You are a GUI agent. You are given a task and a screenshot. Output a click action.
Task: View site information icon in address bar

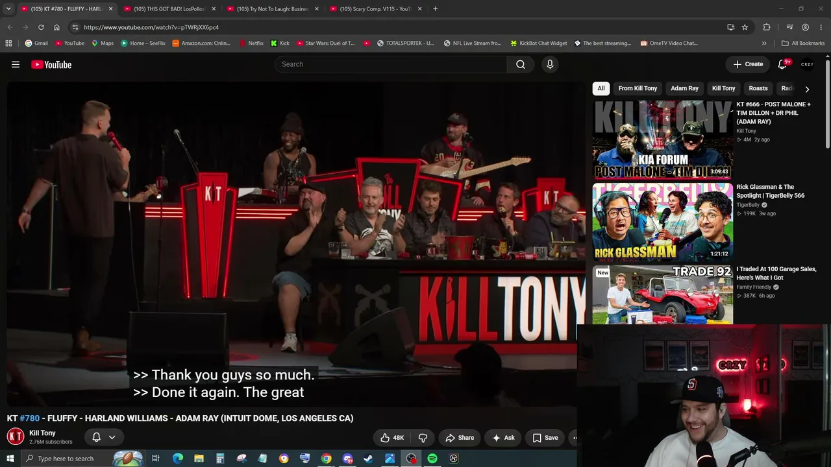coord(75,27)
